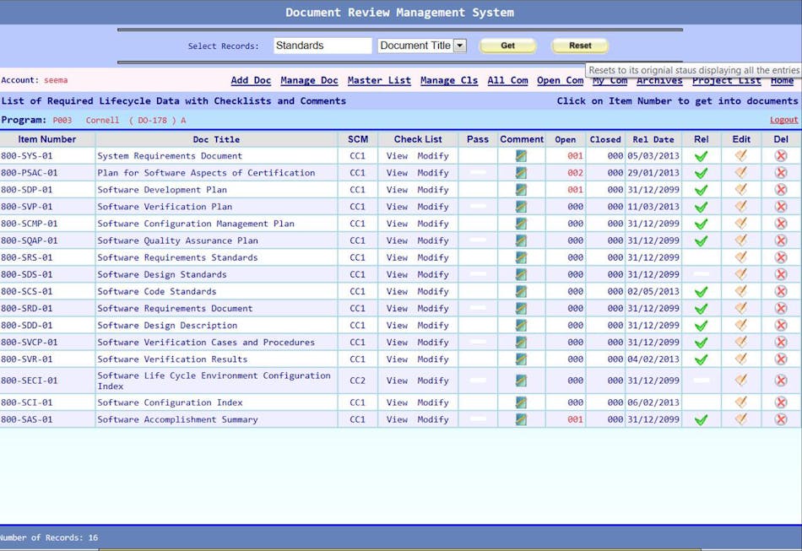The width and height of the screenshot is (802, 551).
Task: Edit the Software Development Plan entry
Action: [740, 190]
